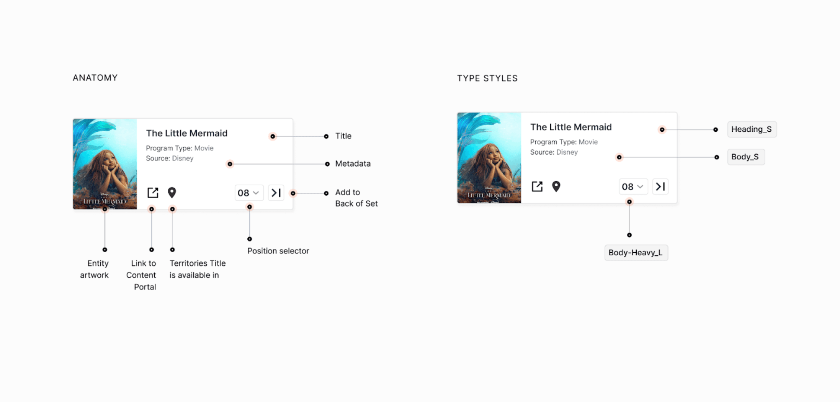Open the 08 position dropdown in Anatomy card
This screenshot has width=840, height=402.
tap(249, 193)
